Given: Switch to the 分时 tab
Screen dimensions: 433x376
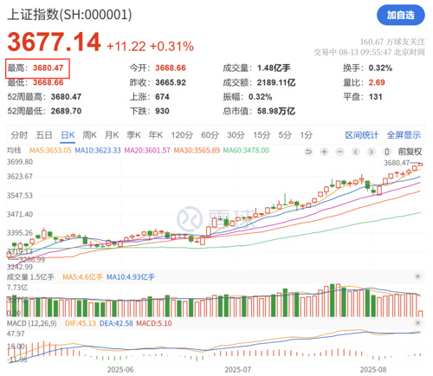Looking at the screenshot, I should click(19, 135).
